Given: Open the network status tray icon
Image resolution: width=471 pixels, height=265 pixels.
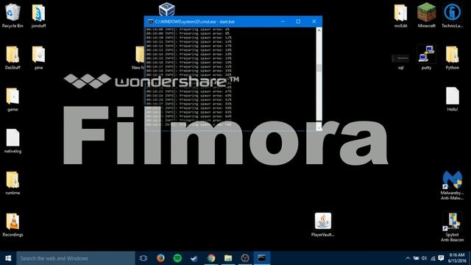Looking at the screenshot, I should point(433,258).
